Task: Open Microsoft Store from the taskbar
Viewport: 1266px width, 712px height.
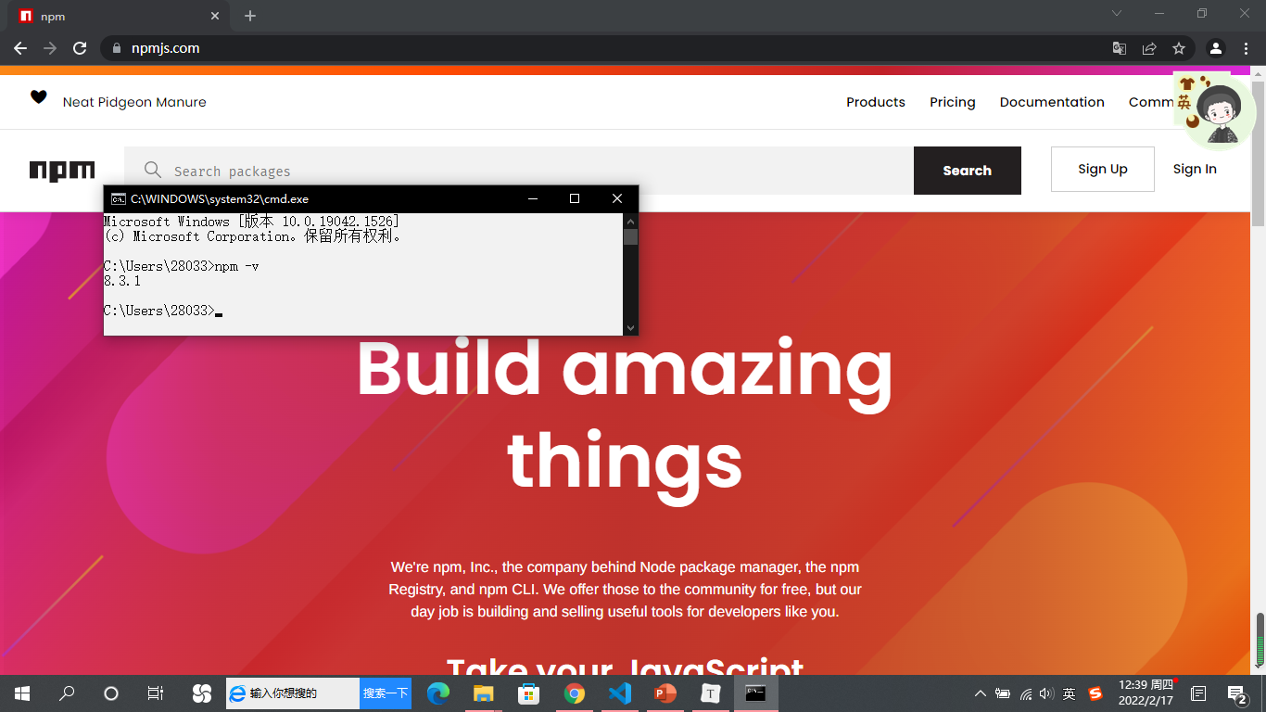Action: (x=529, y=693)
